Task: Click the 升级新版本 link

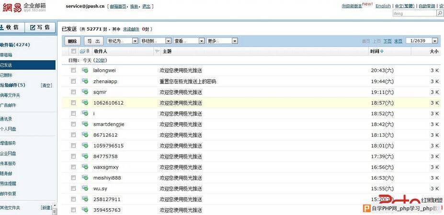Action: pos(352,6)
